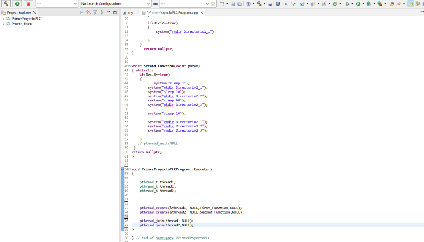Select the PrimerProyectoPLCProgram.cpp tab
The image size is (424, 242).
tap(172, 13)
